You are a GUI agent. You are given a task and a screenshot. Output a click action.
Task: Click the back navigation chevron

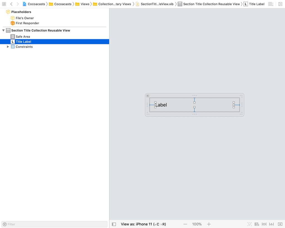[11, 4]
